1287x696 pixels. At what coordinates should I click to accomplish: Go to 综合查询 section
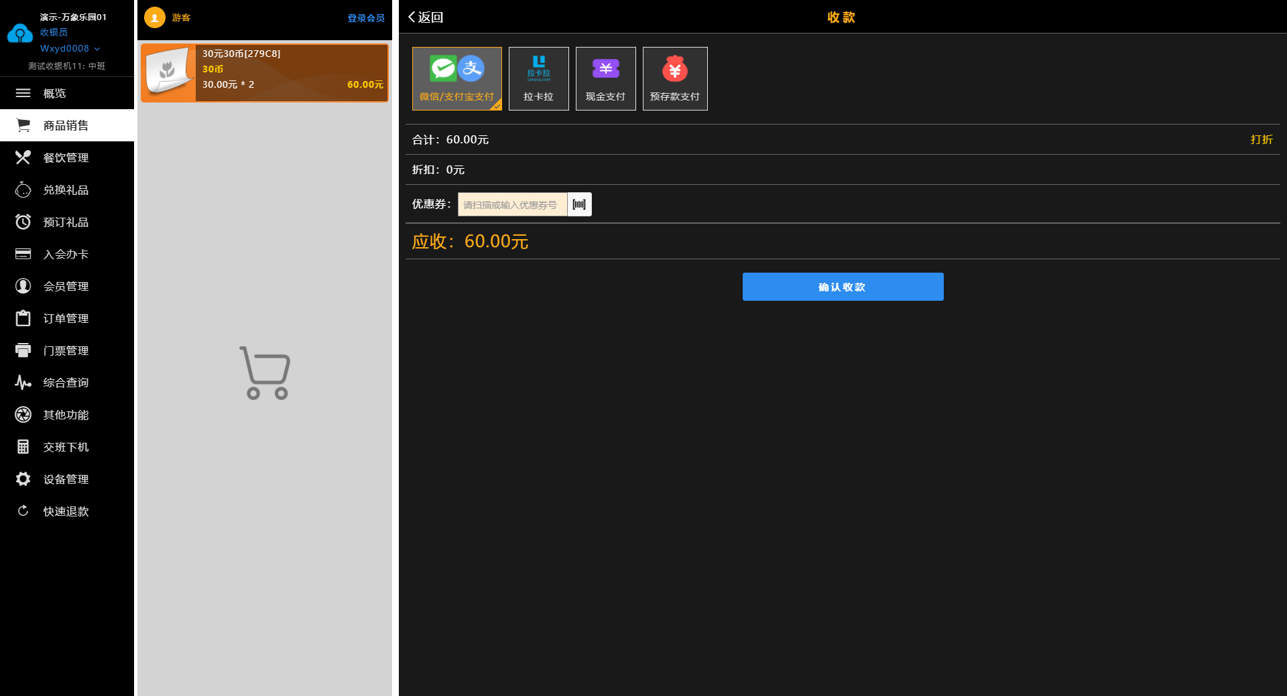(67, 382)
